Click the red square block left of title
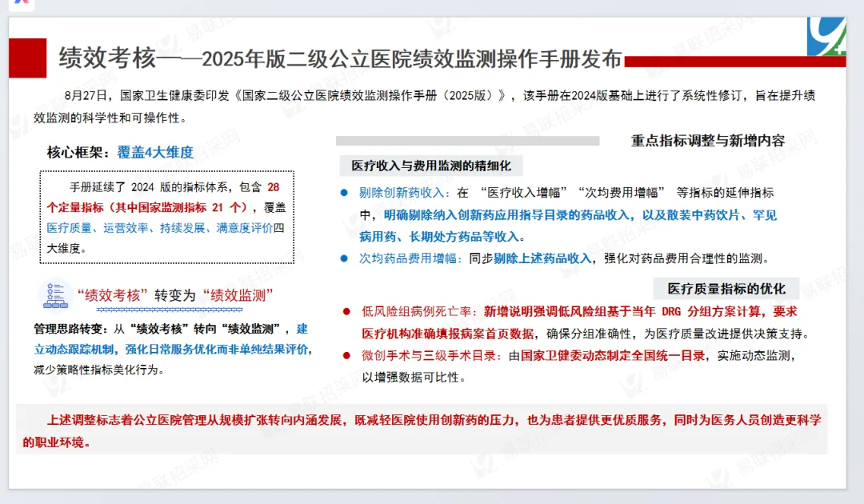 coord(27,58)
